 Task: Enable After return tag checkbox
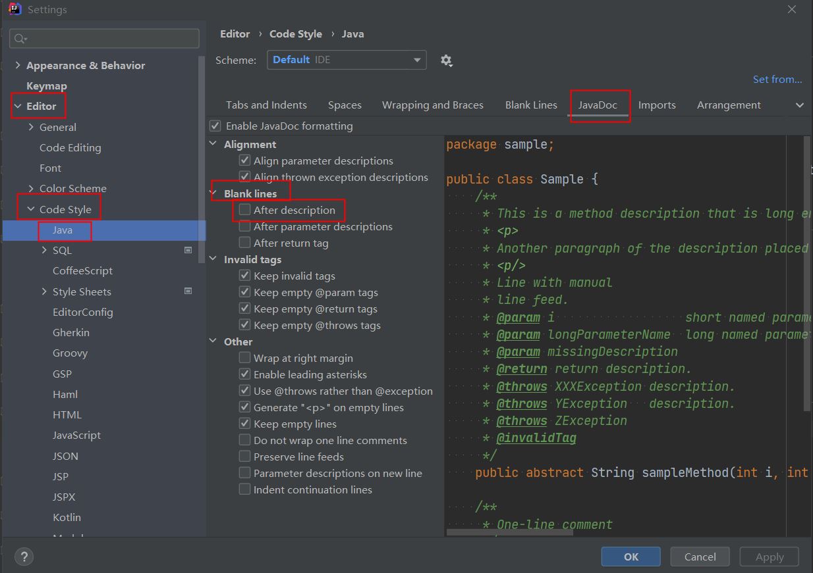pyautogui.click(x=245, y=243)
